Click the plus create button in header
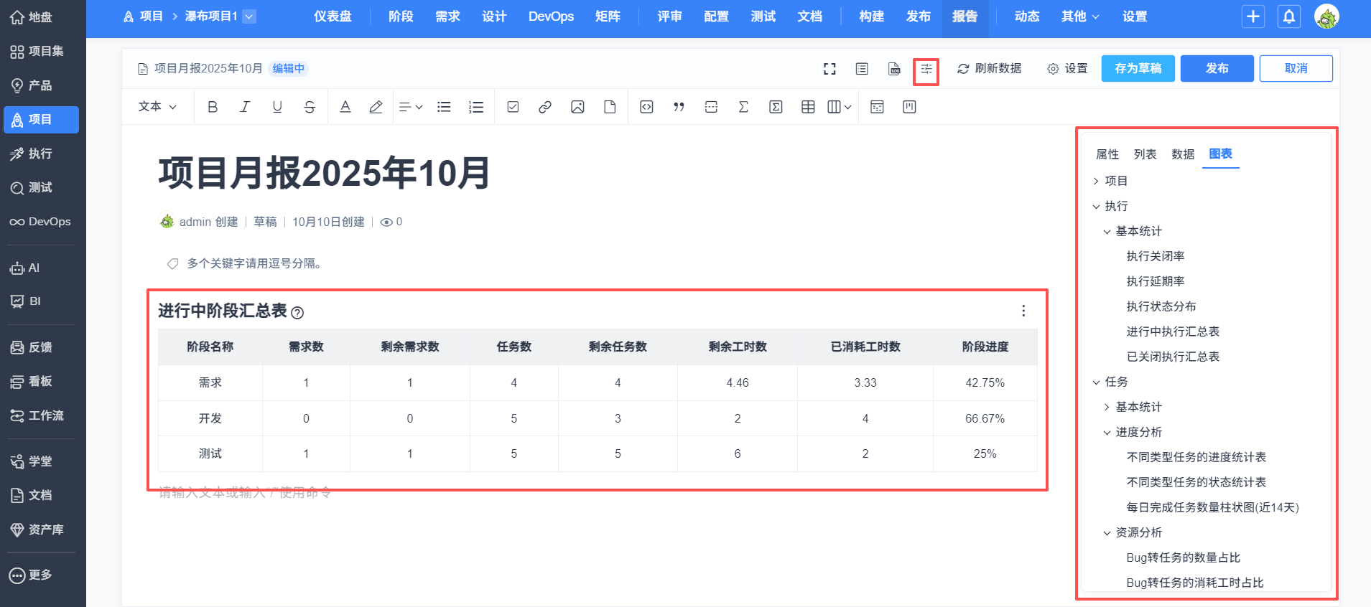Image resolution: width=1371 pixels, height=607 pixels. [x=1253, y=17]
